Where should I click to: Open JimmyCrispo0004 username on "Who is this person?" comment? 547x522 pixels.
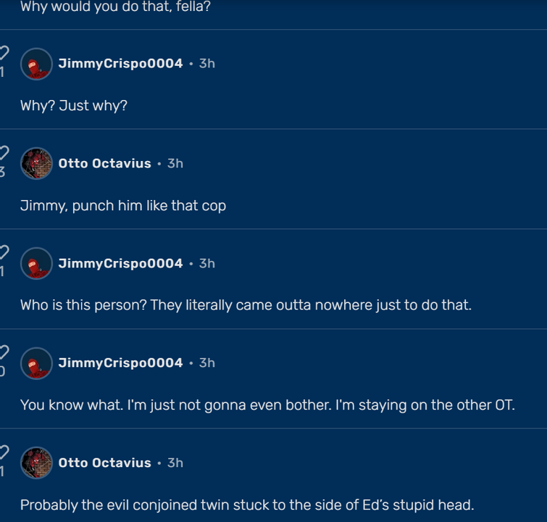120,263
